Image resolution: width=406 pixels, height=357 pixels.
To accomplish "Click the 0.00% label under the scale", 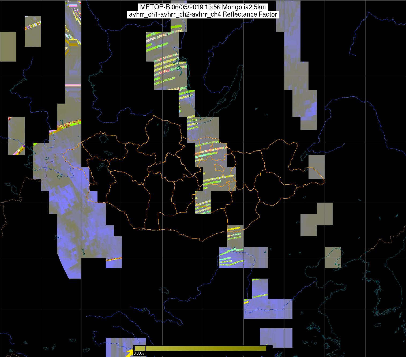I will [x=138, y=353].
